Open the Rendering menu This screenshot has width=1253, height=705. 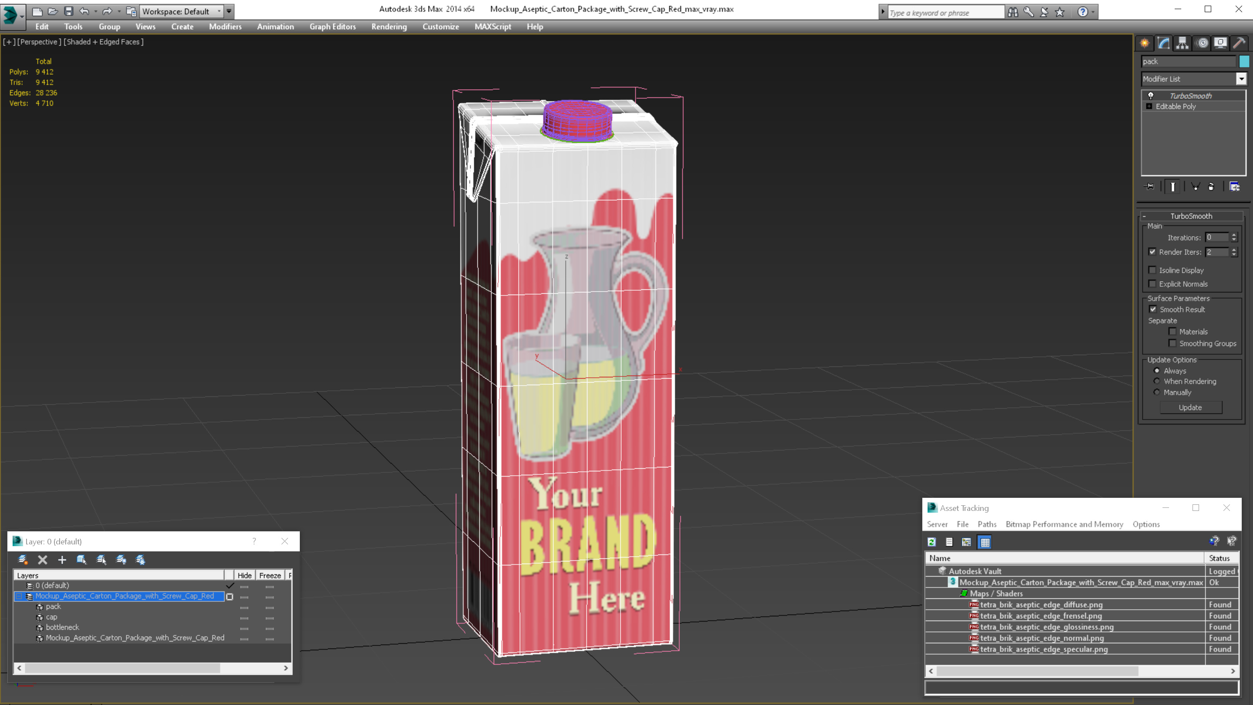tap(389, 27)
